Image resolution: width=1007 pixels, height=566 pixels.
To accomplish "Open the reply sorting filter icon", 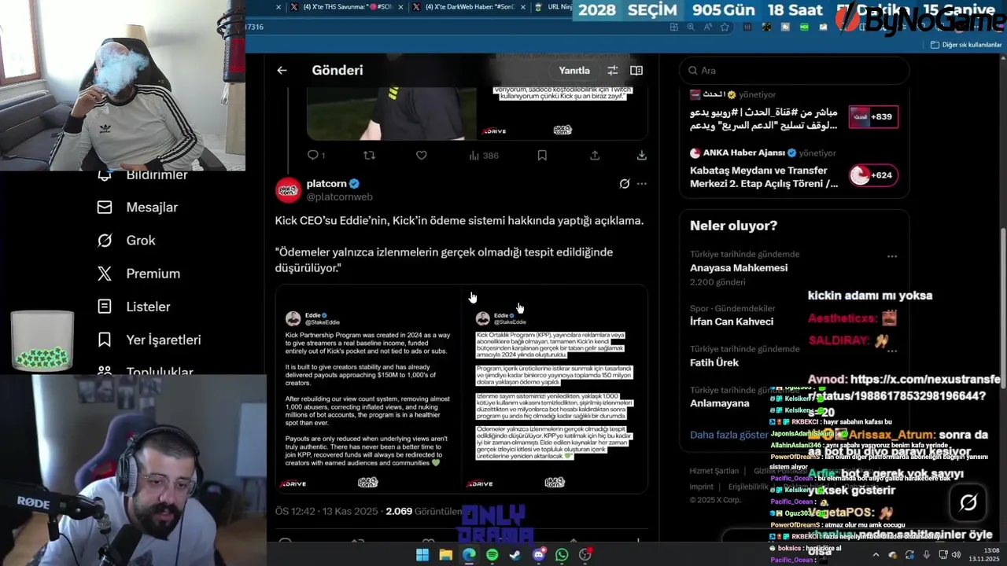I will (x=613, y=70).
